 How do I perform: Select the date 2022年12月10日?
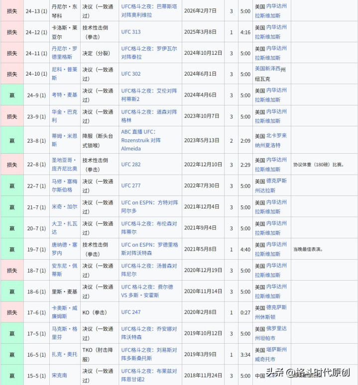[x=203, y=165]
